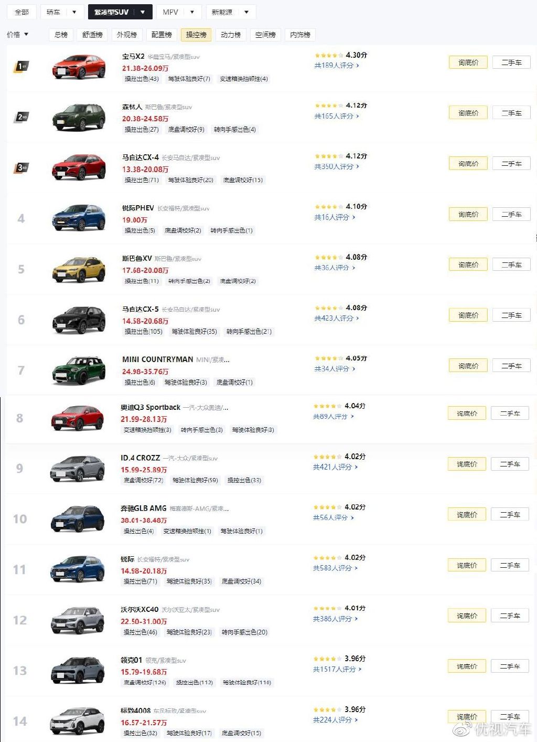Click the 操控出色(71) tag under 锐际
Image resolution: width=537 pixels, height=742 pixels.
point(140,581)
